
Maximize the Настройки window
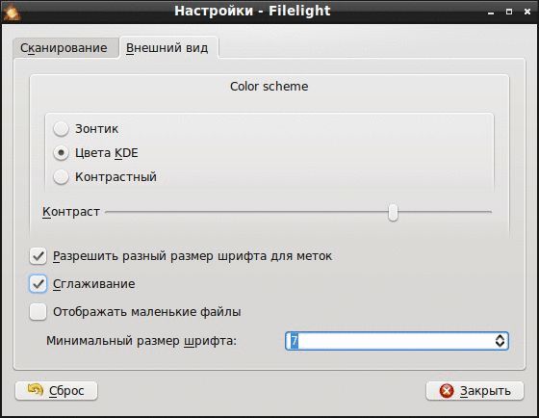tap(509, 13)
